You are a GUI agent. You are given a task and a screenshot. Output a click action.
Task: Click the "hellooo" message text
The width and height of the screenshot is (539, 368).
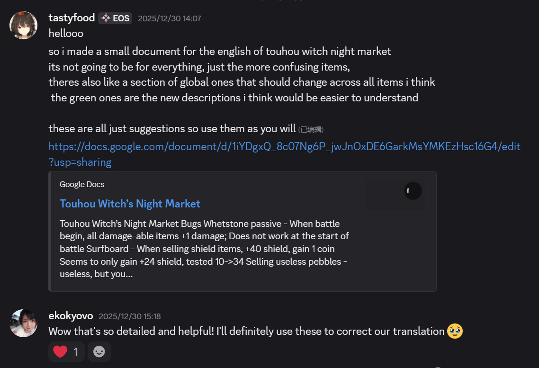[66, 34]
